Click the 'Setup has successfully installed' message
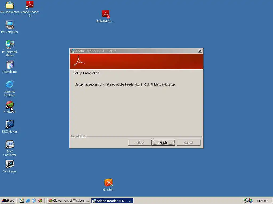273x204 pixels. 125,84
